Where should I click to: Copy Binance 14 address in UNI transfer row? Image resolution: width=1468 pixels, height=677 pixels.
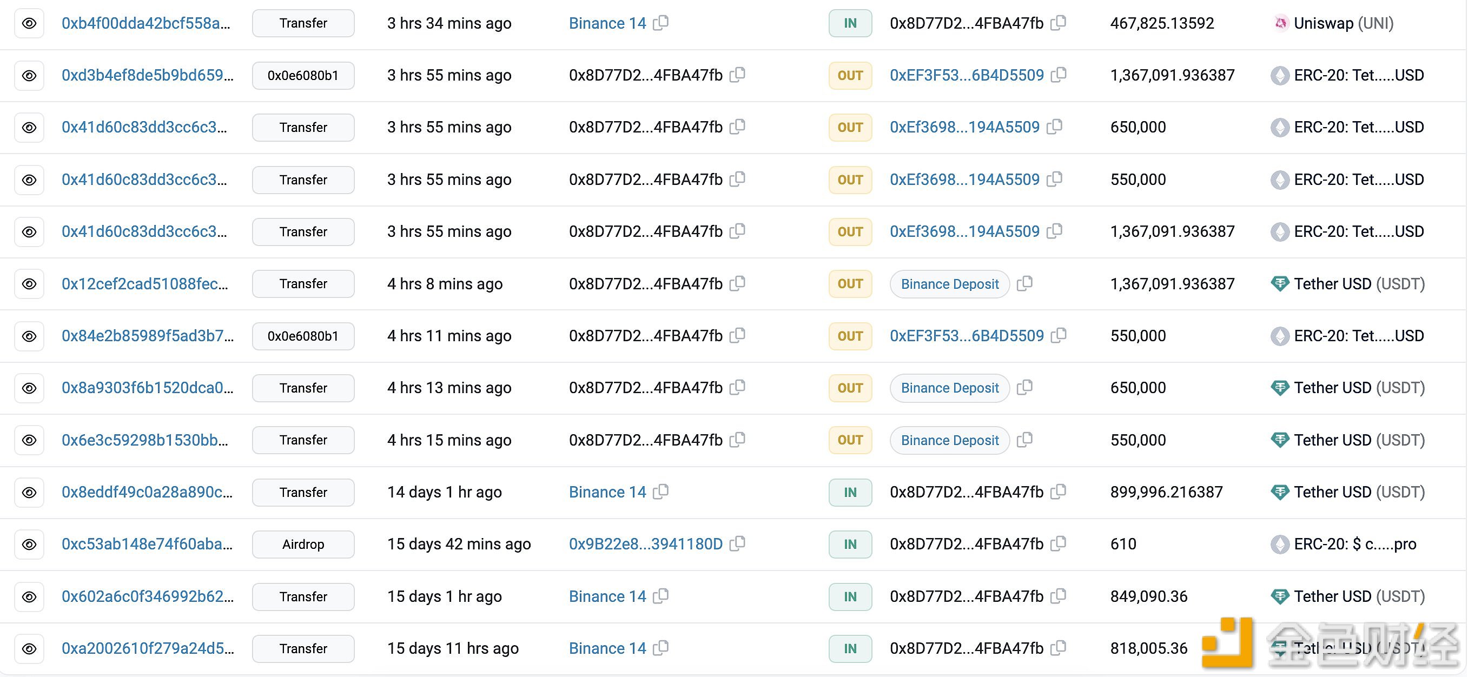[660, 23]
